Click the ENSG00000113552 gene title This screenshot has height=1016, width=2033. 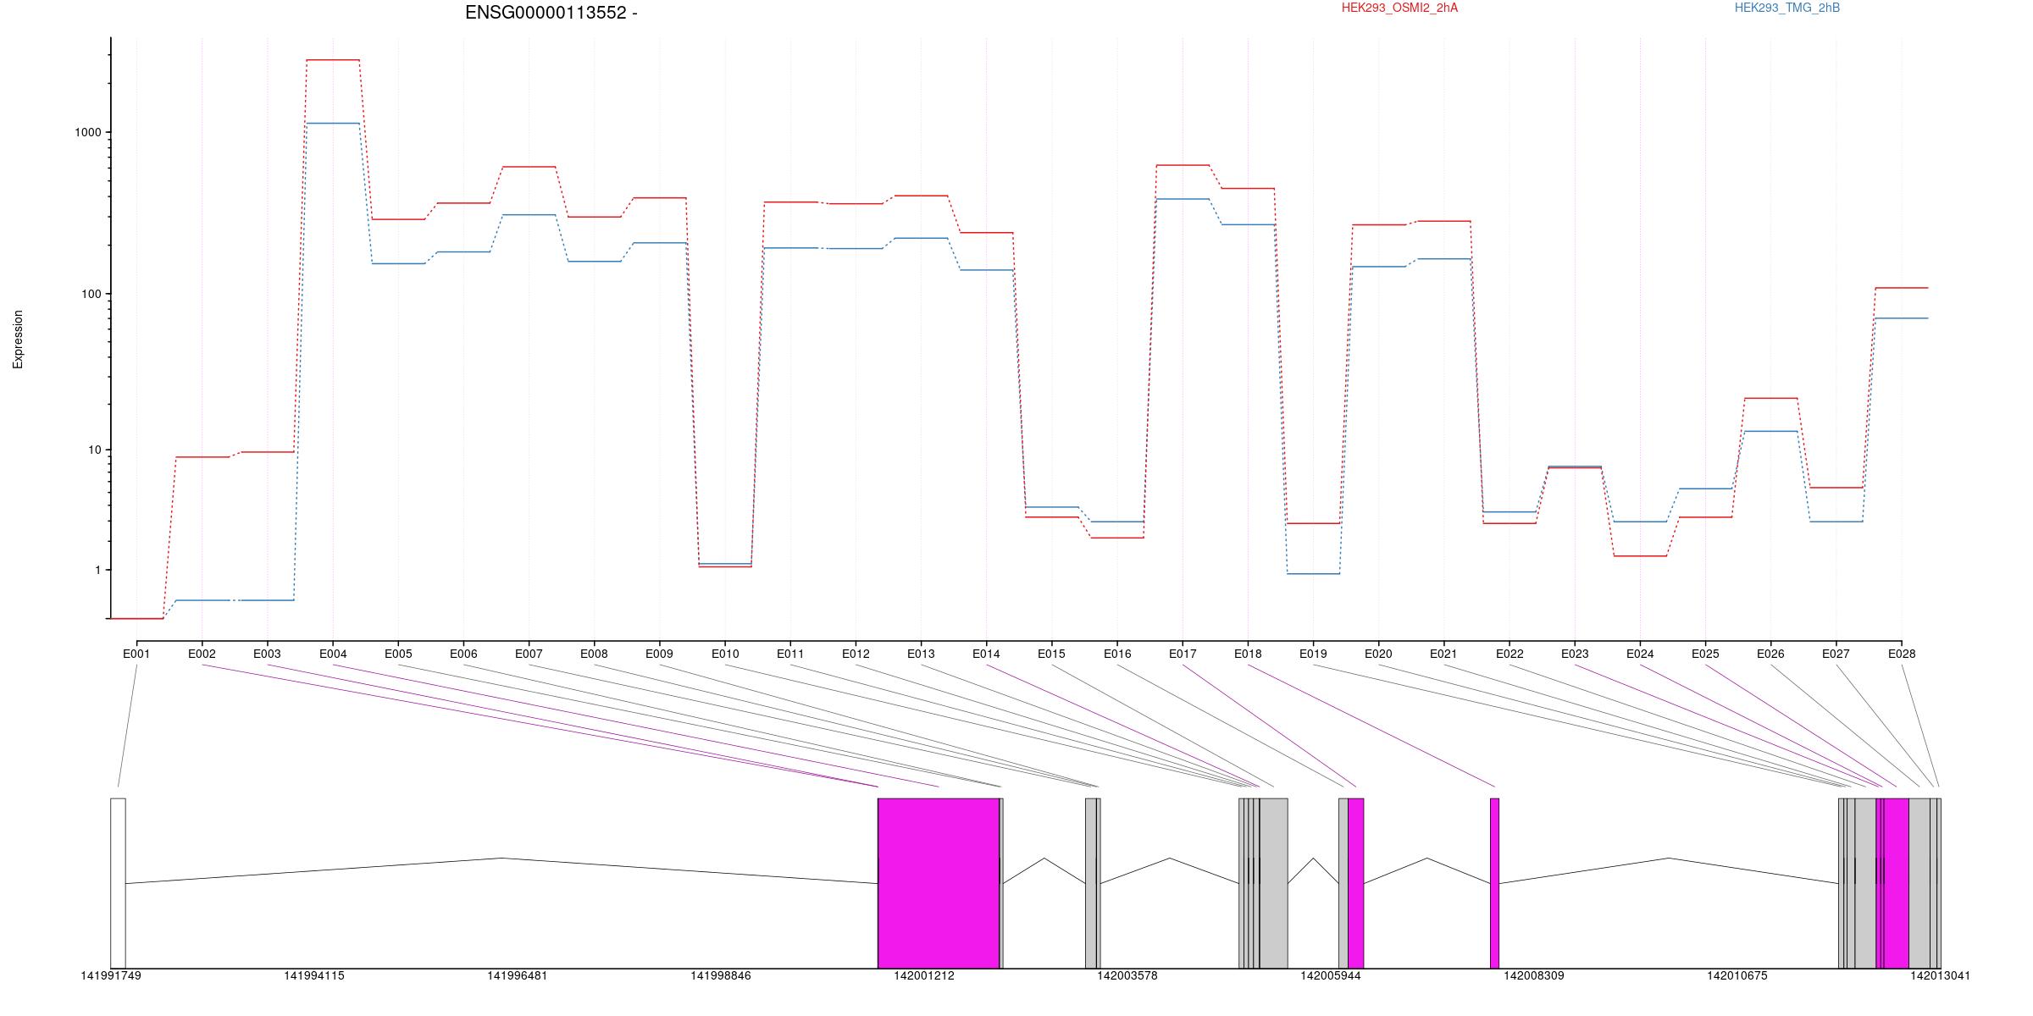tap(551, 13)
